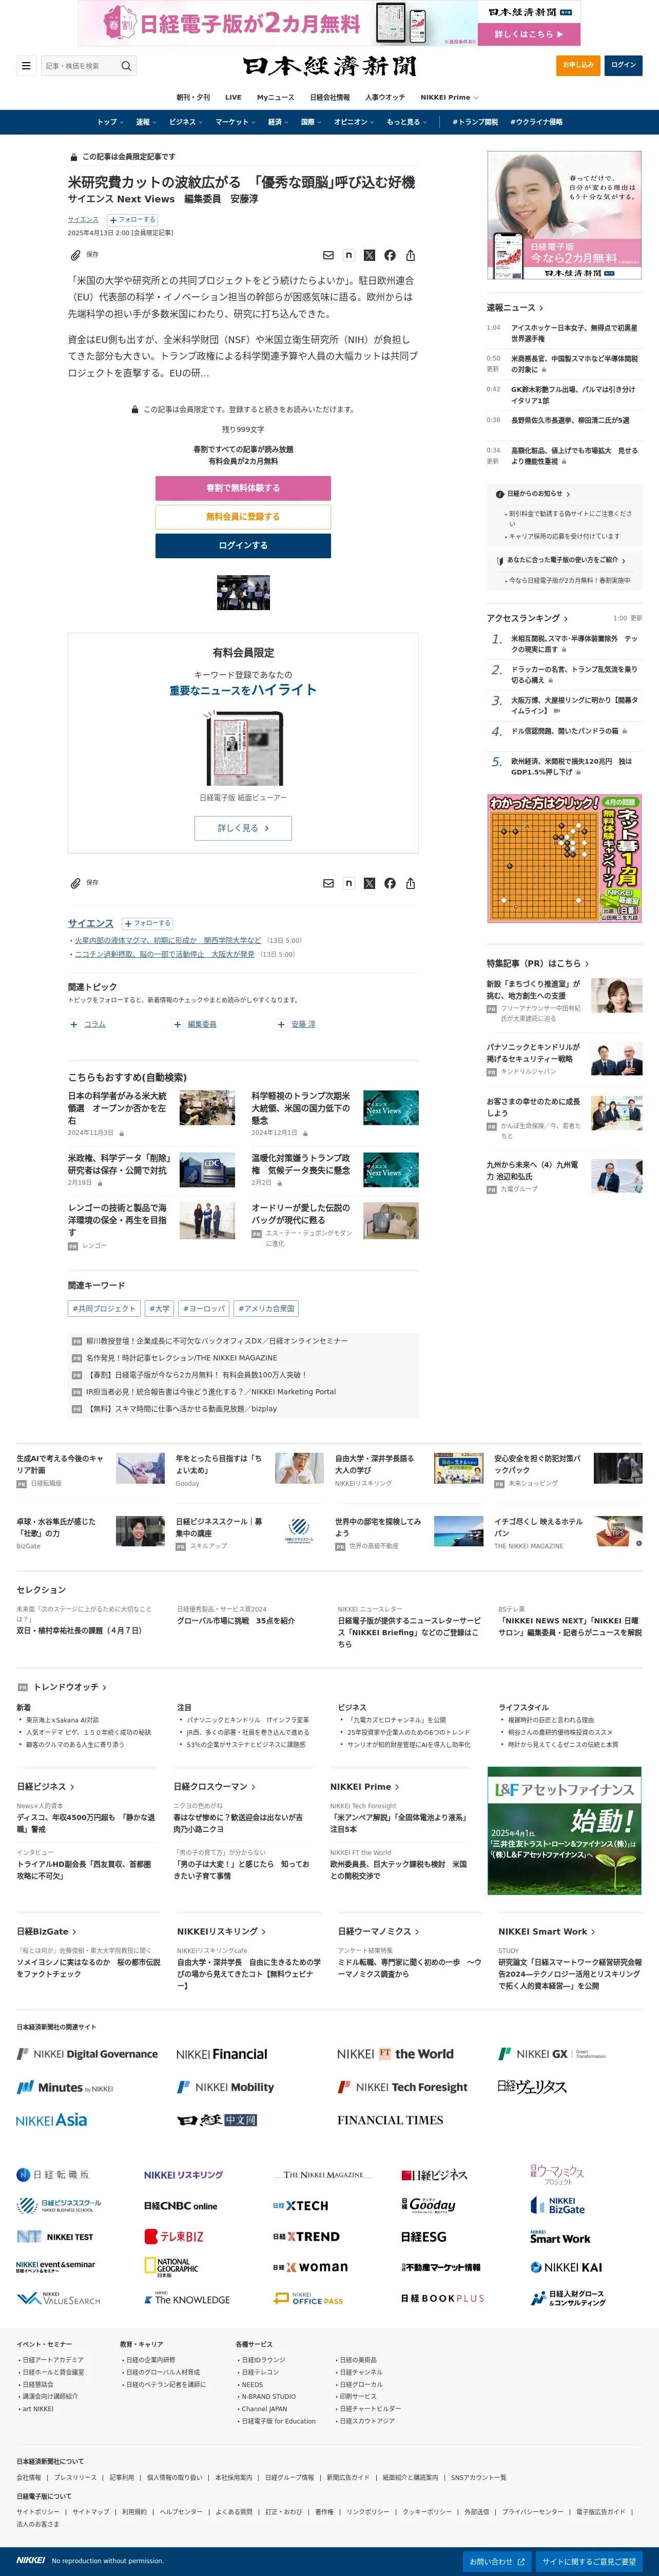Expand トップ navigation dropdown
659x2576 pixels.
pos(110,122)
